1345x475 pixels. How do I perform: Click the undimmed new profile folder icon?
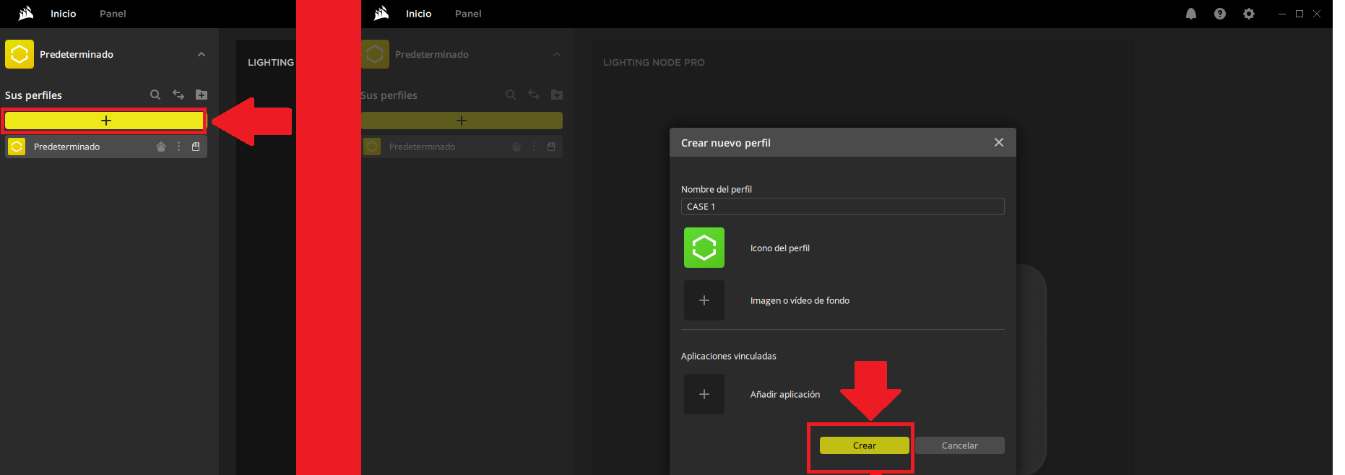click(x=202, y=95)
